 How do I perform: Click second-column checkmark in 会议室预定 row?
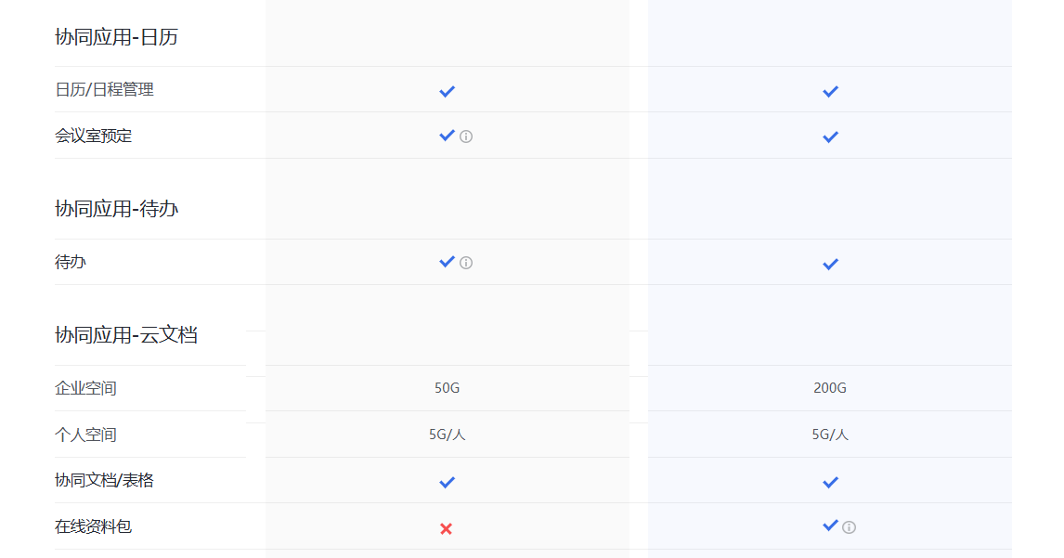coord(830,136)
